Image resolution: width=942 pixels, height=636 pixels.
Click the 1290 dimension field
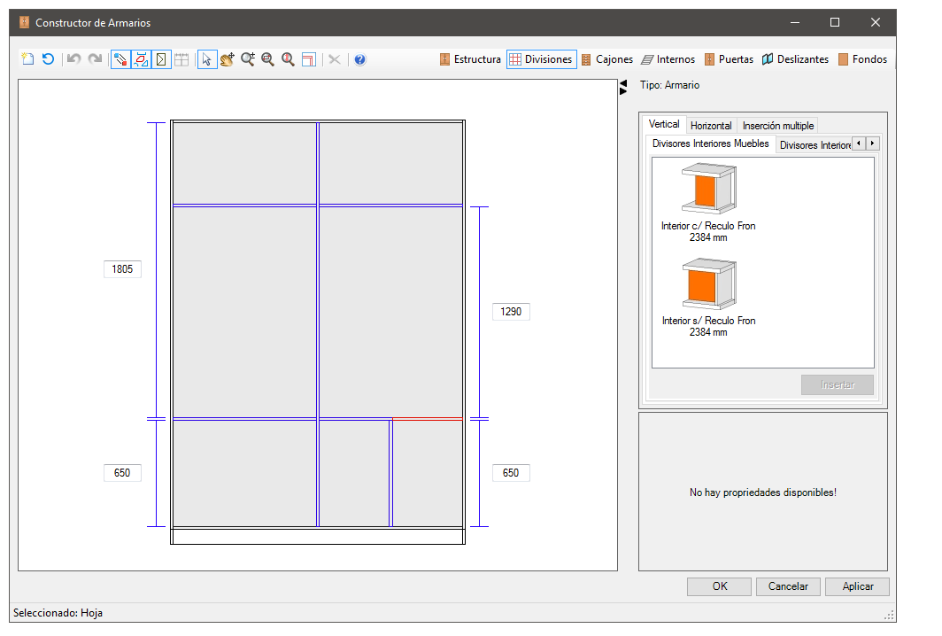(x=511, y=312)
